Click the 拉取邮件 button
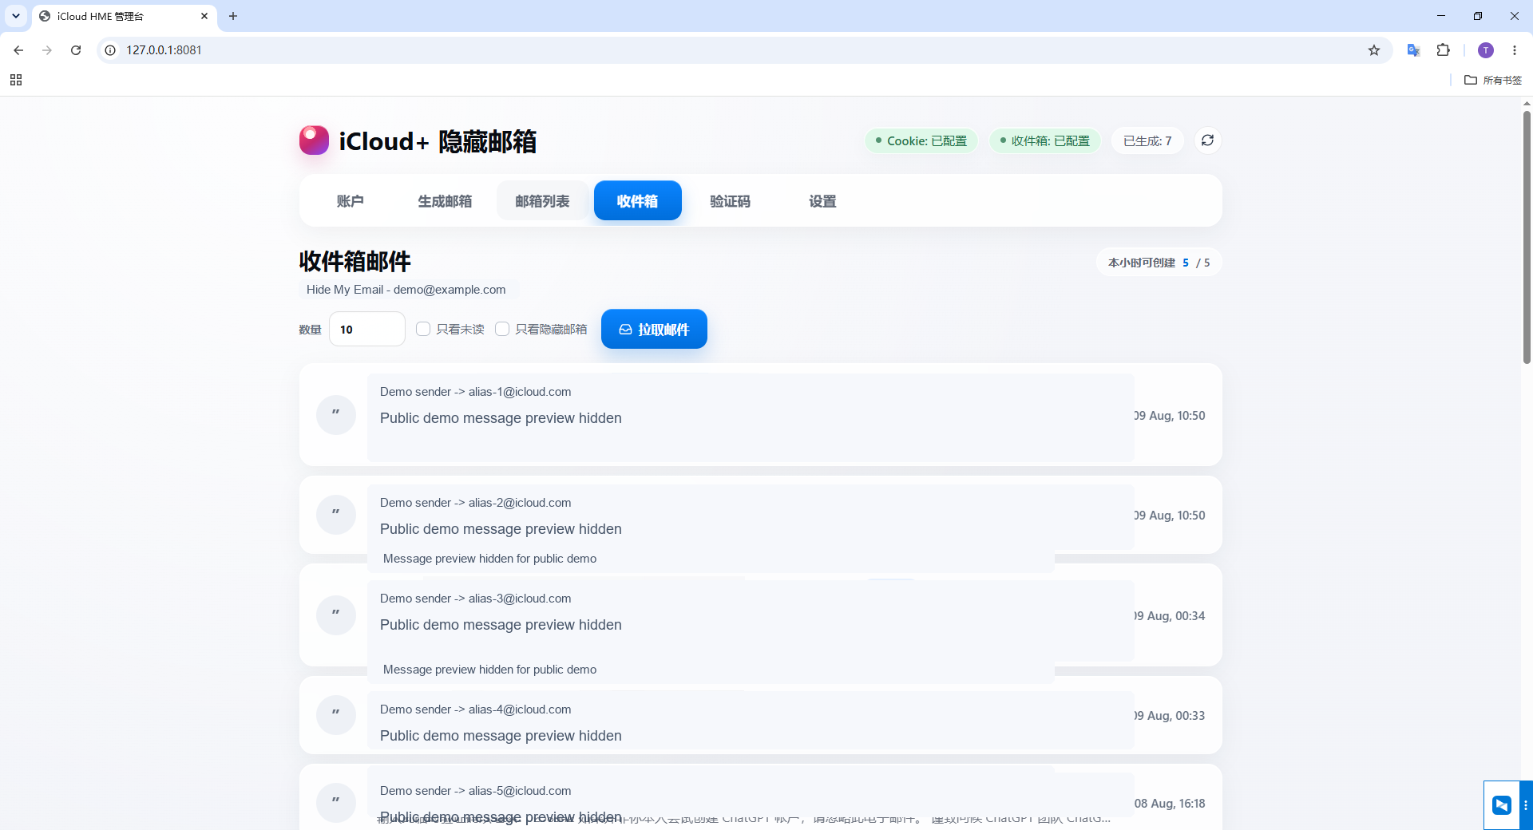 click(x=654, y=329)
